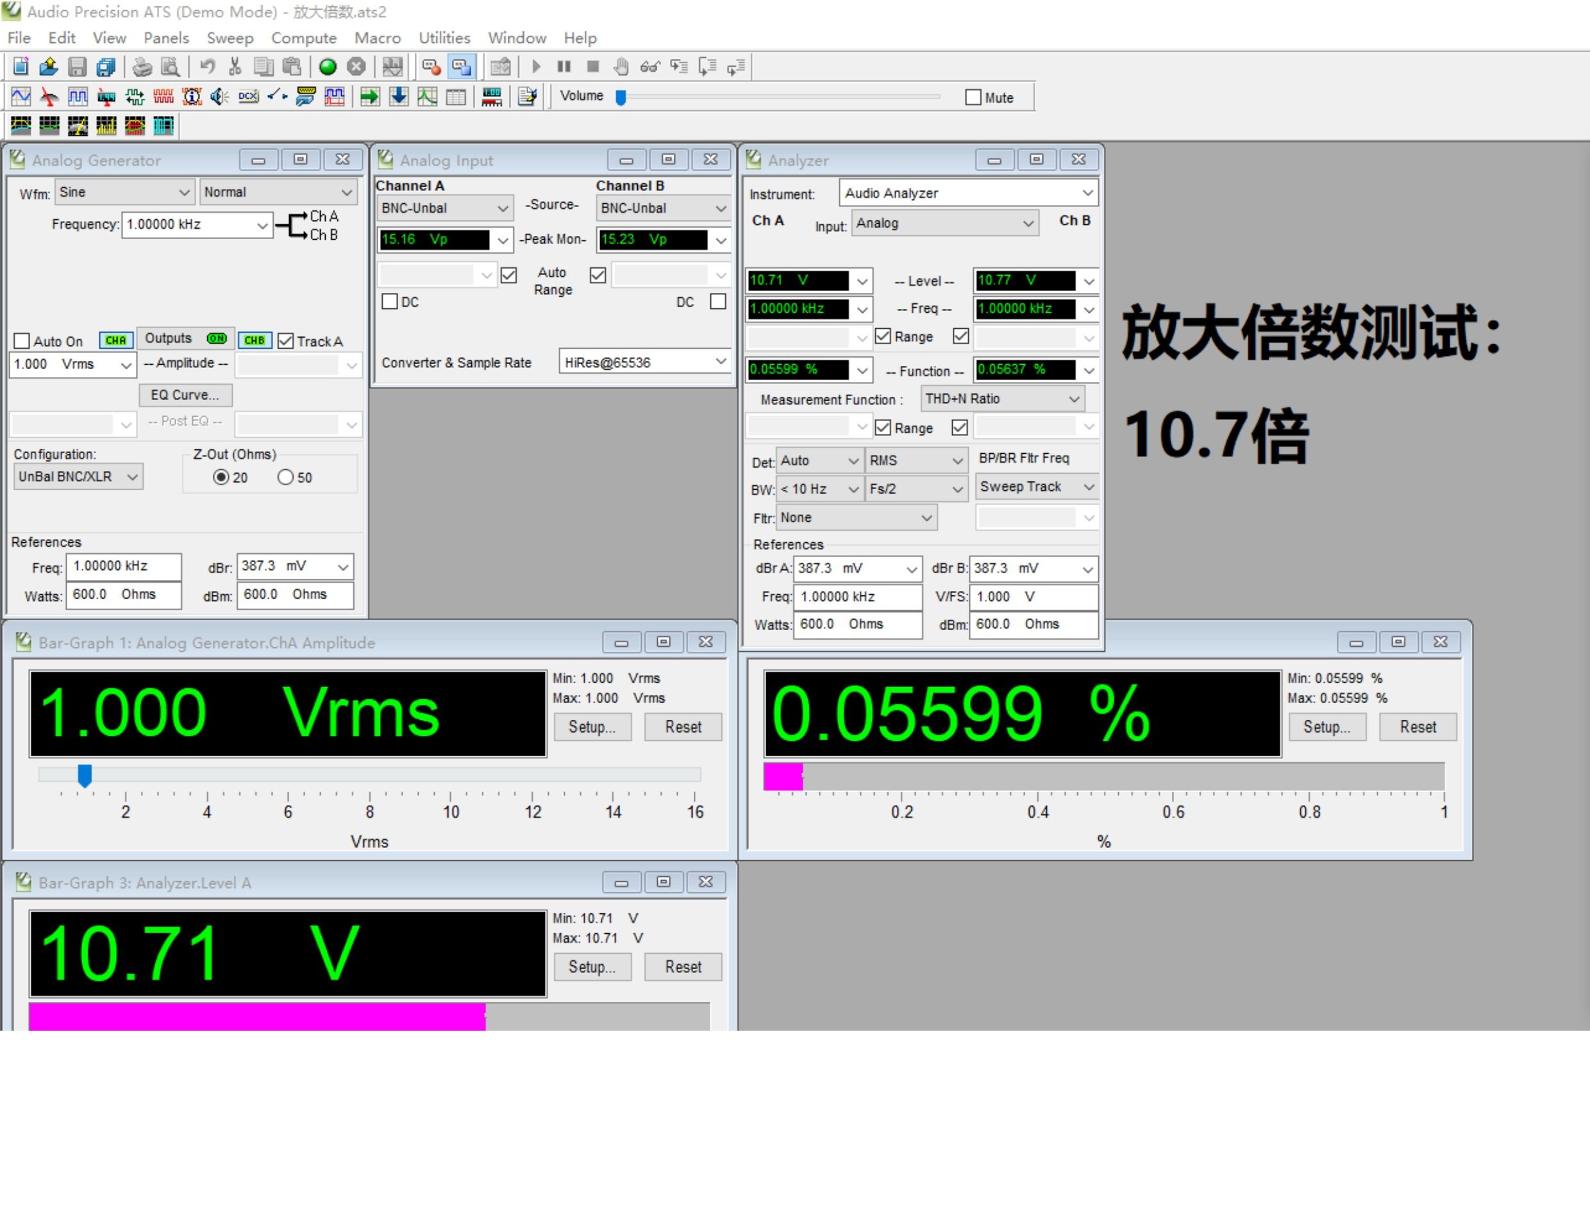Click the DCX panel toolbar icon
1590x1205 pixels.
coord(248,96)
